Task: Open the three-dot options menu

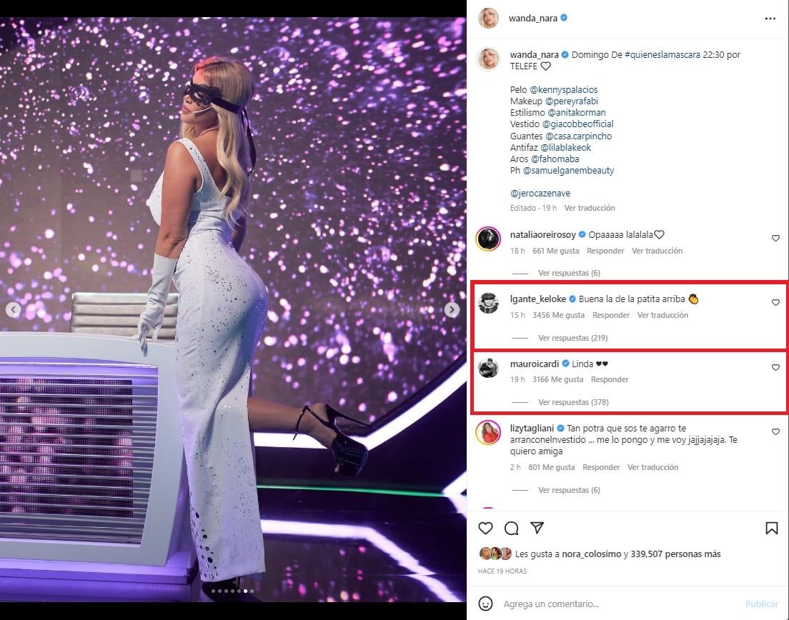Action: click(x=770, y=19)
